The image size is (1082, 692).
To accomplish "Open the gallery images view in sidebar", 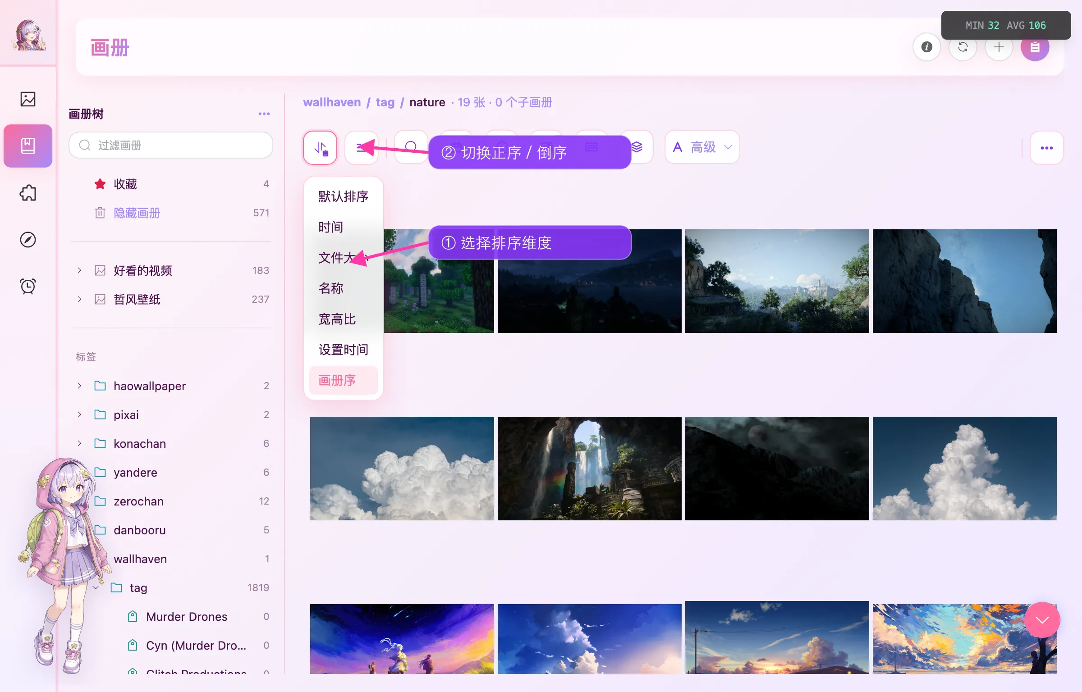I will [x=28, y=99].
